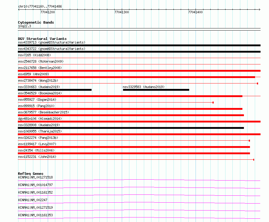Click red end marker of nsv955927 line
Viewport: 269px width, 222px height.
(213, 103)
